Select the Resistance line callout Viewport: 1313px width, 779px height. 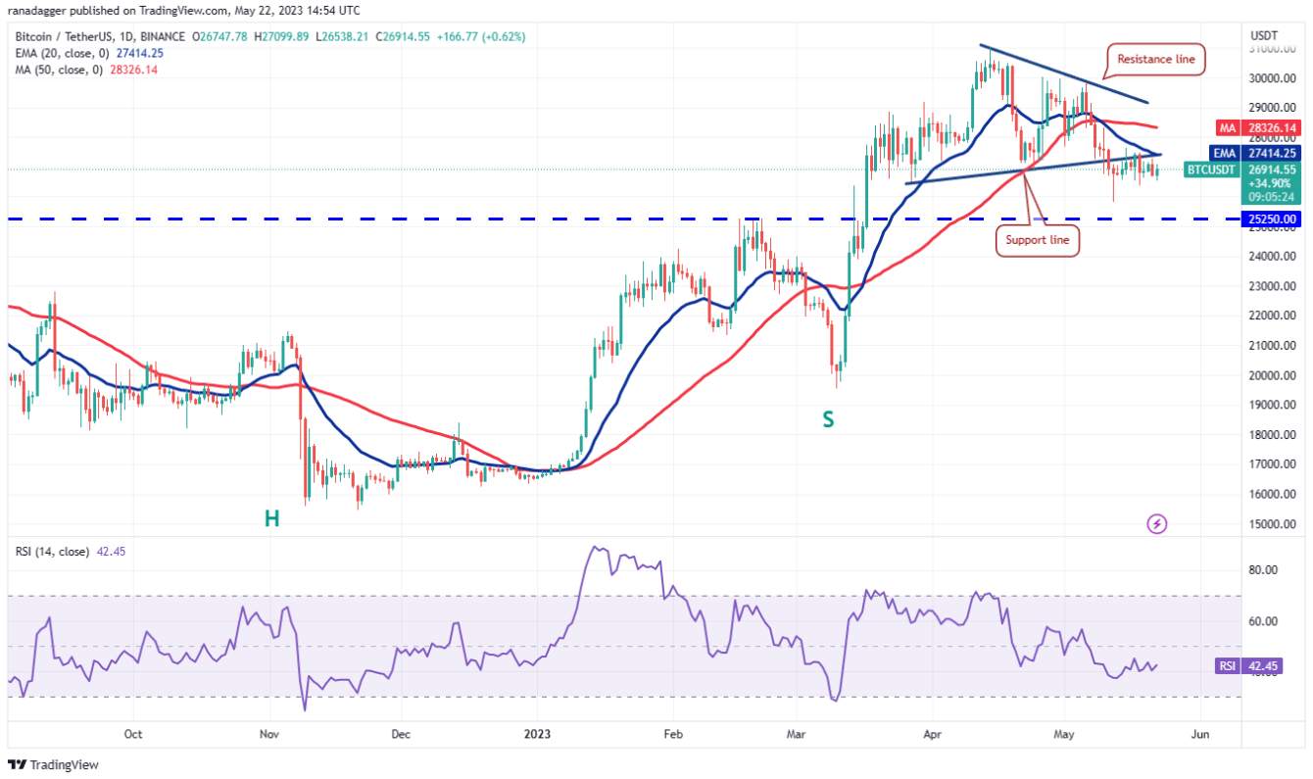click(1157, 60)
